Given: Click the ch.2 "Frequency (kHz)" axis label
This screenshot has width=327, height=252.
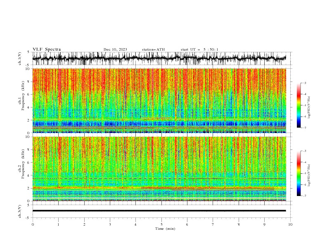Looking at the screenshot, I should pyautogui.click(x=23, y=163).
